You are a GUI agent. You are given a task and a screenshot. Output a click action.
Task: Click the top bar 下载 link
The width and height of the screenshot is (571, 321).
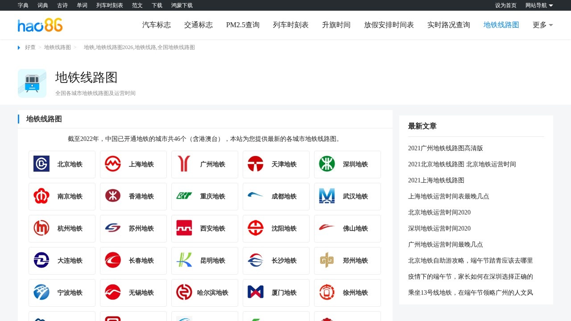(x=157, y=5)
